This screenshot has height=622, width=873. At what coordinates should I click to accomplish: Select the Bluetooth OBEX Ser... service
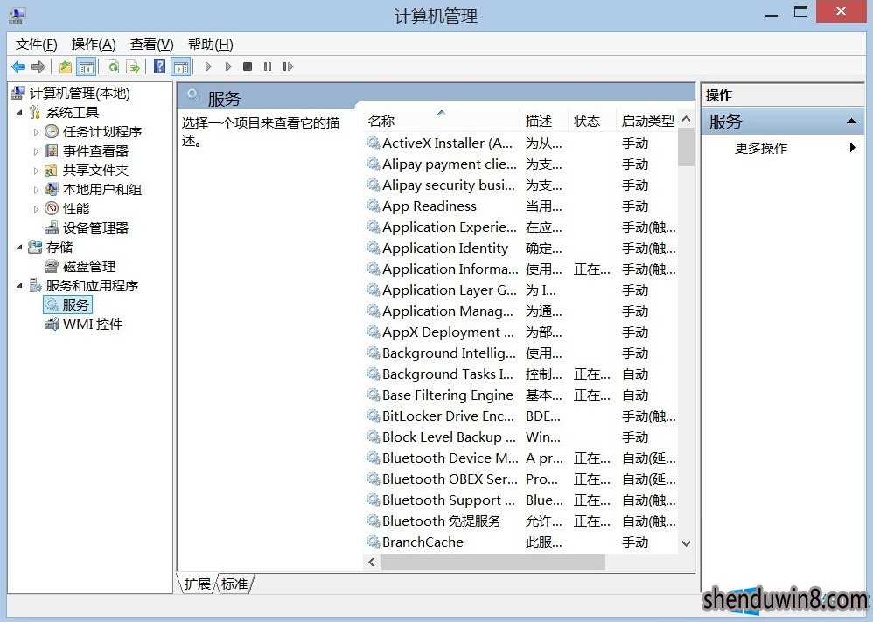pos(521,479)
